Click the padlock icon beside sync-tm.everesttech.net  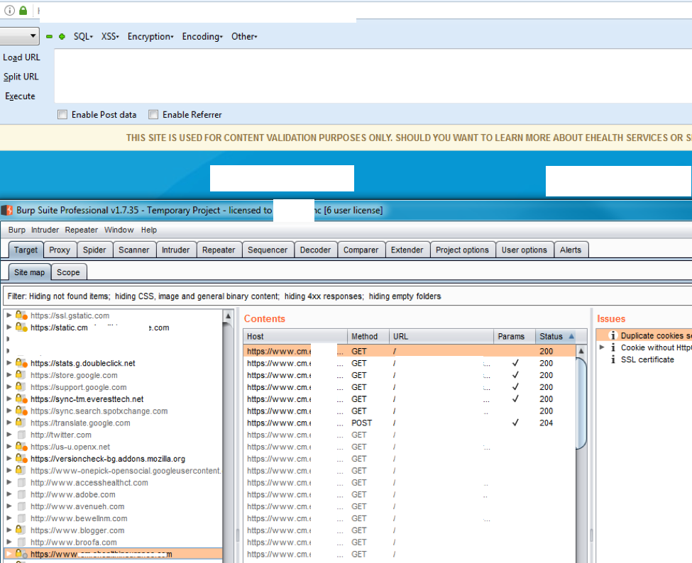tap(20, 398)
